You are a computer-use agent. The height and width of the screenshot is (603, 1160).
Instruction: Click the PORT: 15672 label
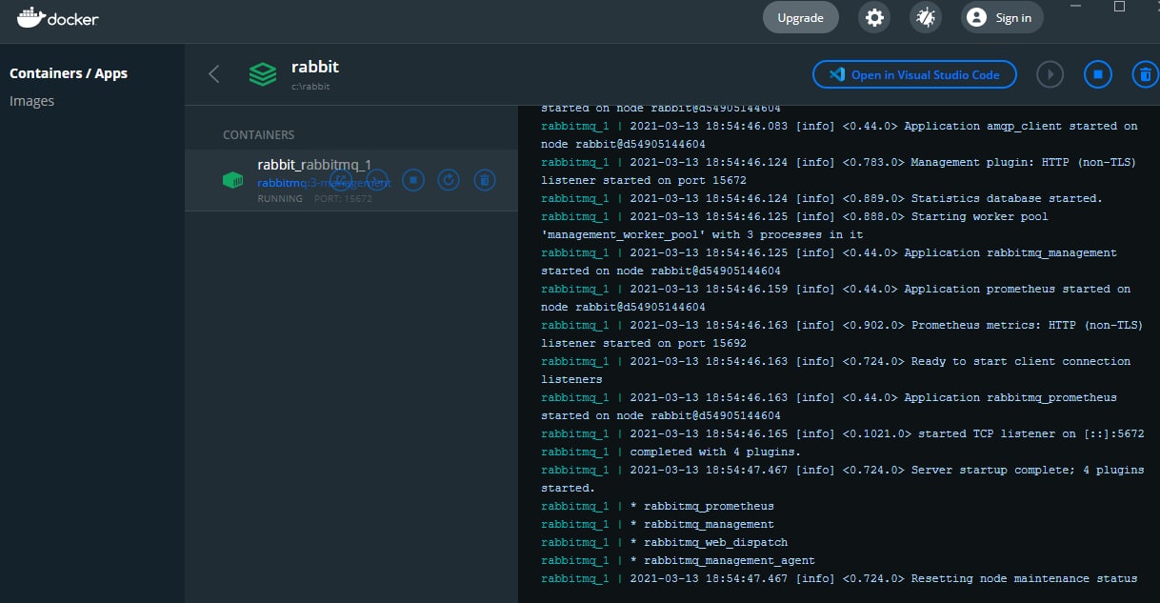[x=343, y=199]
